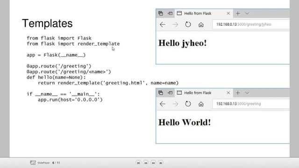This screenshot has width=299, height=168.
Task: Set tabs aside icon in top browser
Action: coord(170,14)
